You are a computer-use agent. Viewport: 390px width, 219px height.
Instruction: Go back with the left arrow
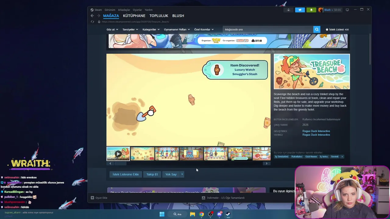tap(92, 16)
